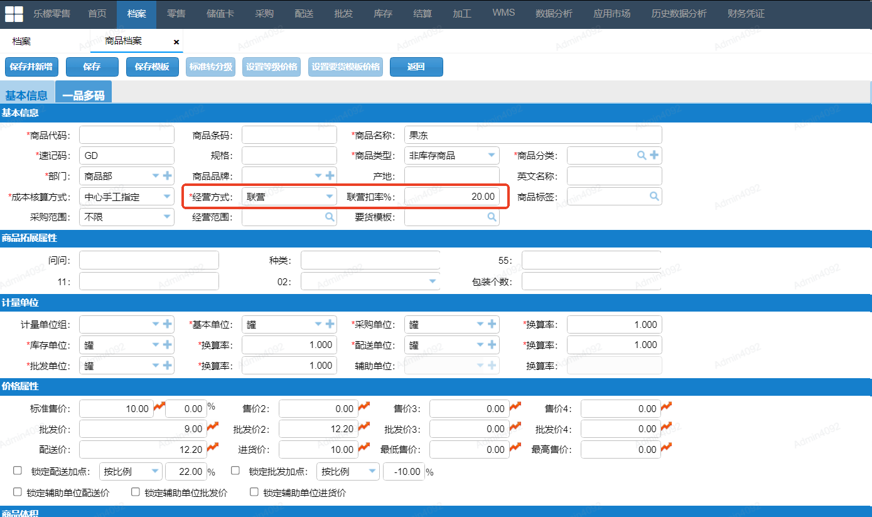
Task: Add 基本单位 plus icon
Action: (330, 324)
